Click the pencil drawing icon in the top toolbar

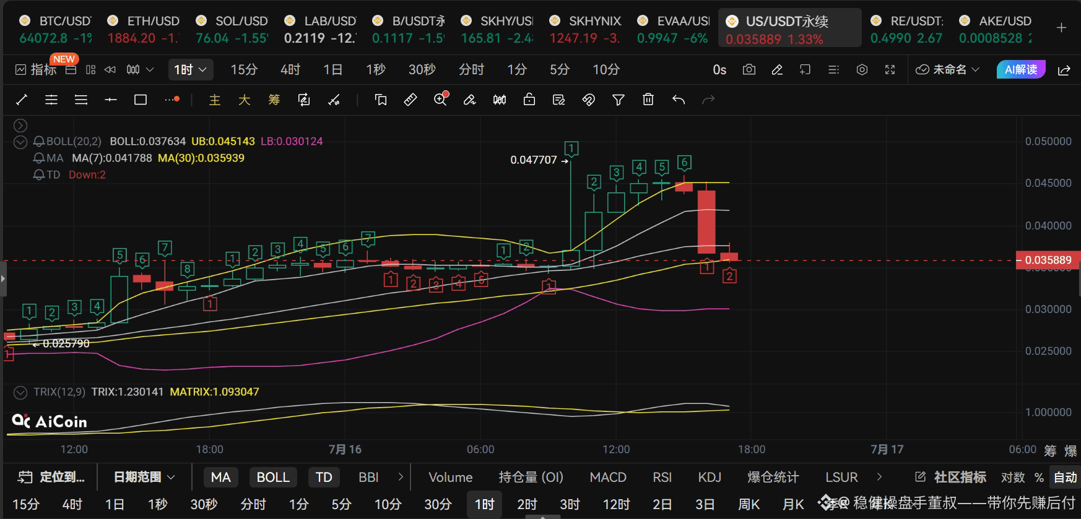tap(777, 69)
